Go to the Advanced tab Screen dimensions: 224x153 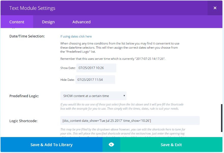click(x=81, y=22)
